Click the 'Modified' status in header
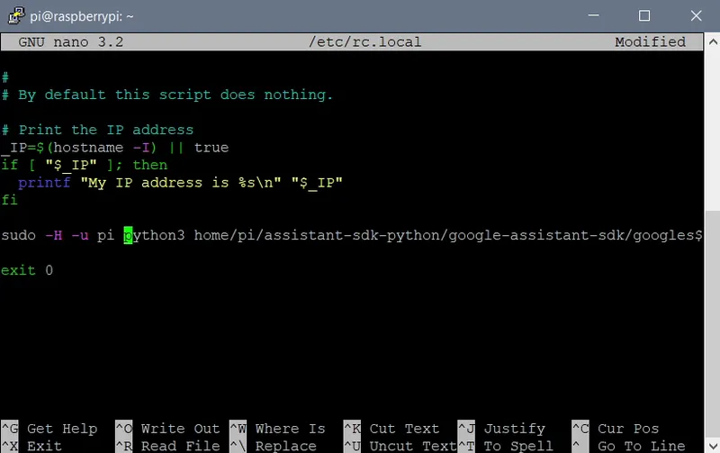This screenshot has width=720, height=453. click(650, 41)
